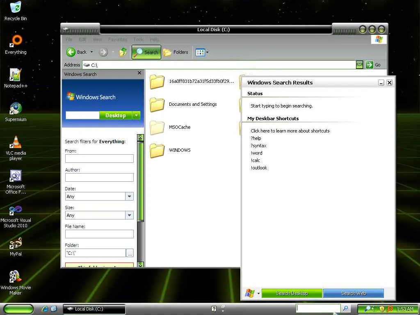Click the deskbar magnifier search icon

tap(345, 308)
